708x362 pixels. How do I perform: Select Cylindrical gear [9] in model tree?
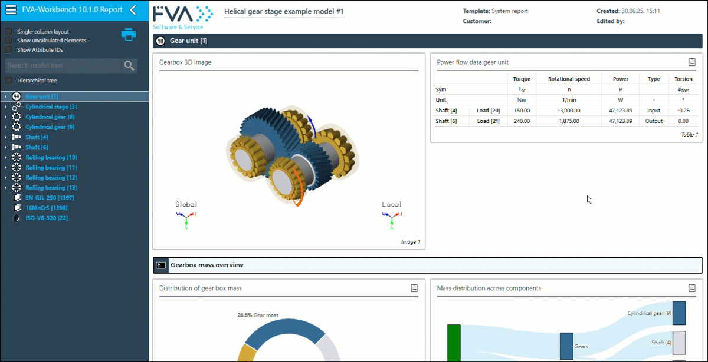[50, 127]
